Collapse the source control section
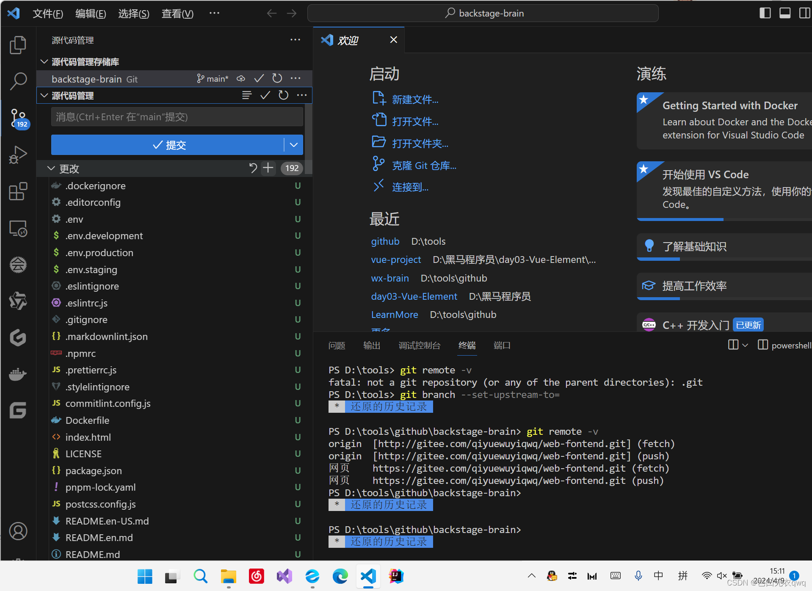The height and width of the screenshot is (591, 812). pyautogui.click(x=44, y=95)
